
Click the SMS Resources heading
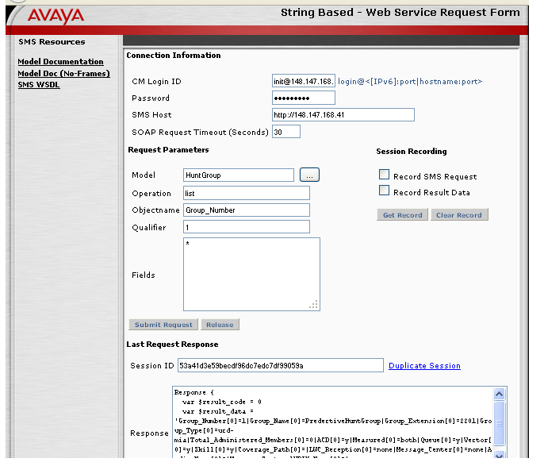pyautogui.click(x=52, y=41)
